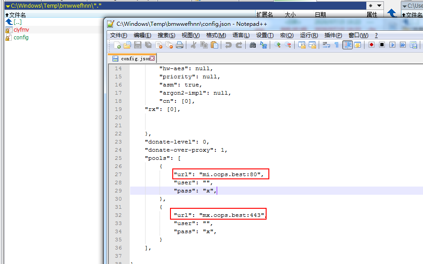Toggle word wrap in the editor
The image size is (423, 264).
point(326,45)
